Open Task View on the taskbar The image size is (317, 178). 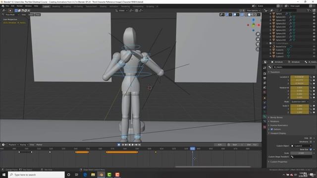tap(77, 175)
